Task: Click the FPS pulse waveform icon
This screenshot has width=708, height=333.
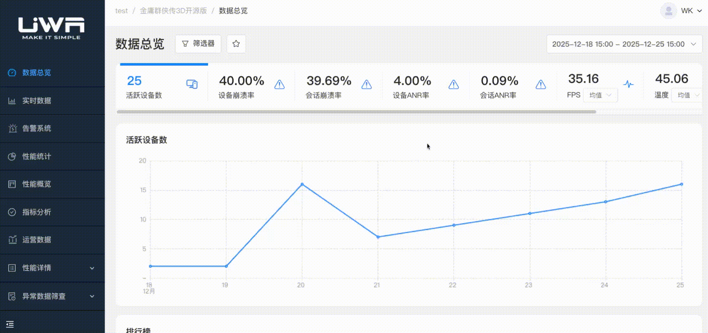Action: click(x=628, y=84)
